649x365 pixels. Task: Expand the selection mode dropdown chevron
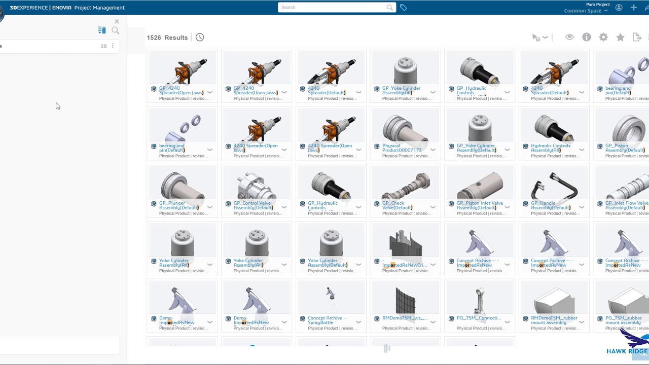[545, 38]
